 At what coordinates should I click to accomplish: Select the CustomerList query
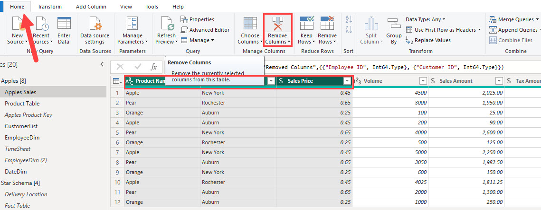(53, 126)
